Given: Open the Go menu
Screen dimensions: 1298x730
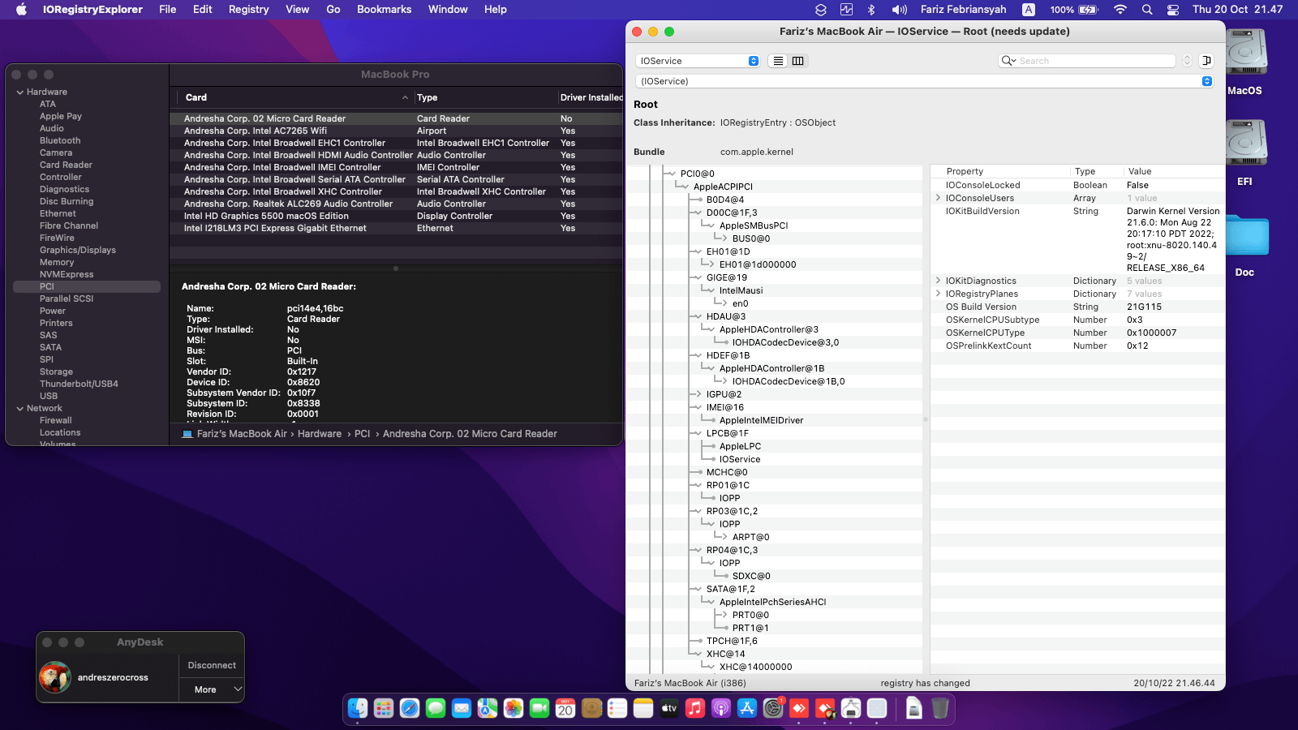Looking at the screenshot, I should point(333,10).
